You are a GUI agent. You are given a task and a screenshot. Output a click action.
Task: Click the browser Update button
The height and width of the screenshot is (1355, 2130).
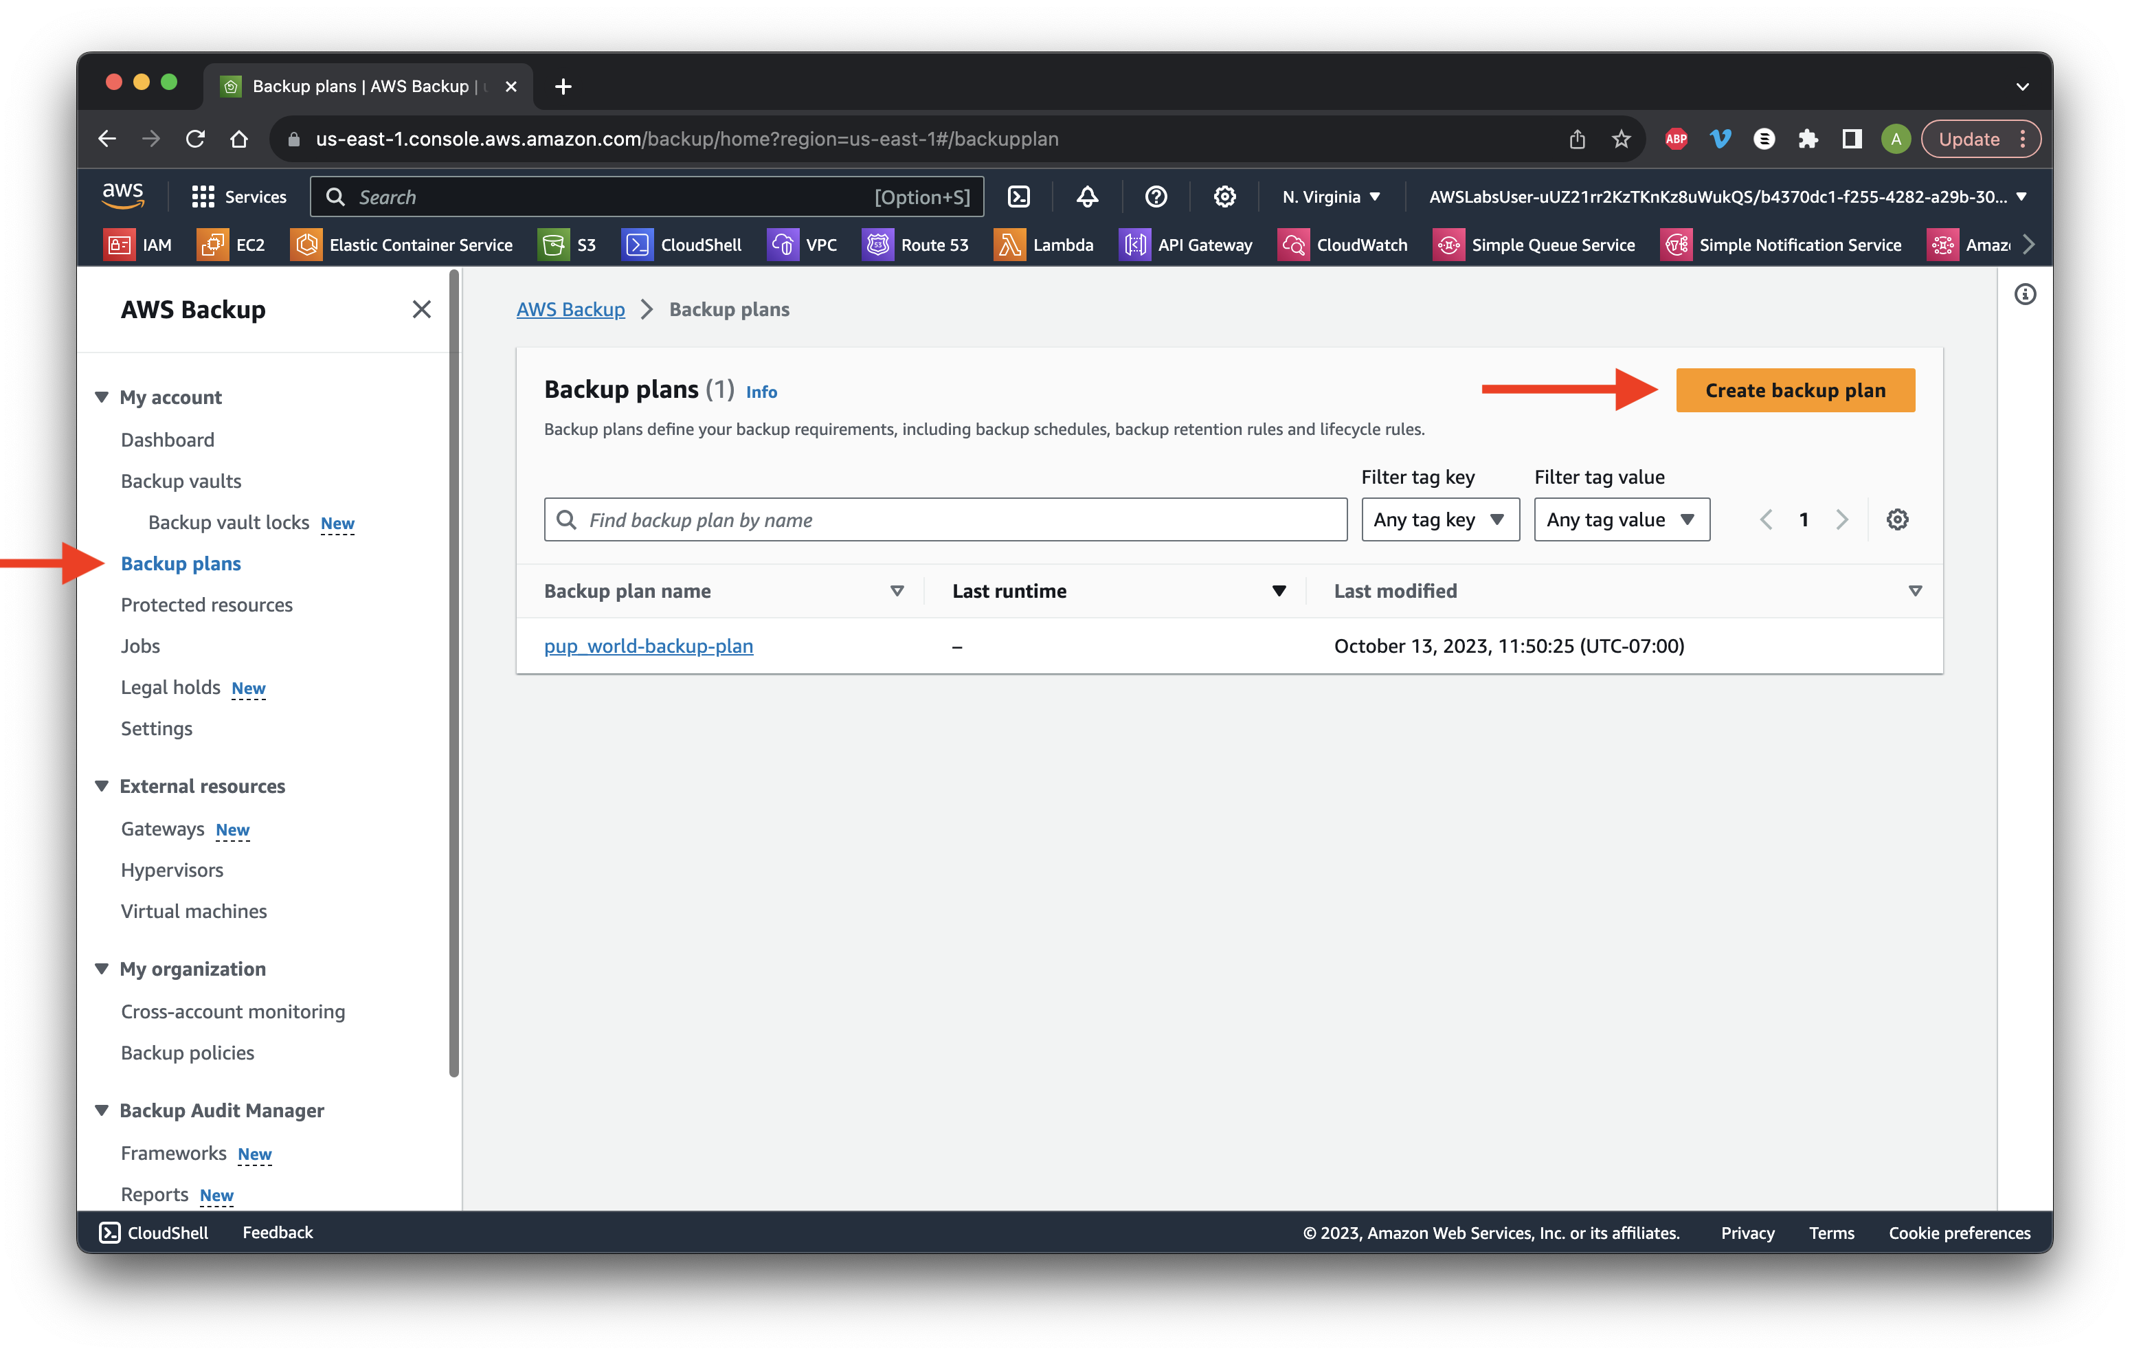[1980, 139]
